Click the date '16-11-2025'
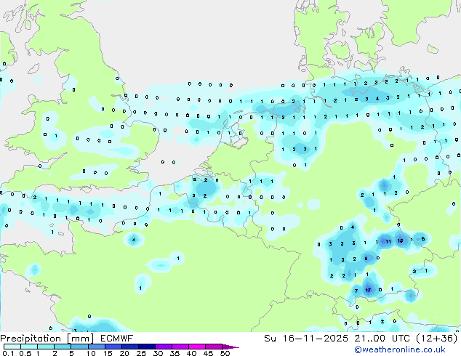Screen dimensions: 461x356 coord(315,339)
